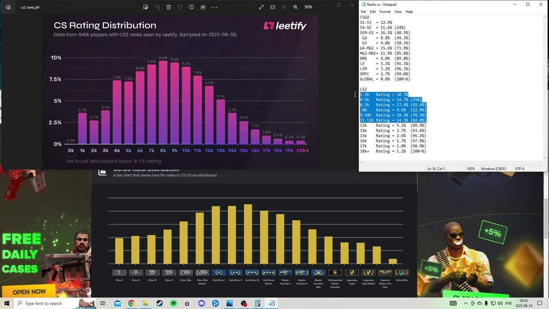This screenshot has width=549, height=309.
Task: Click the CS2 heading line in Notepad
Action: point(363,89)
